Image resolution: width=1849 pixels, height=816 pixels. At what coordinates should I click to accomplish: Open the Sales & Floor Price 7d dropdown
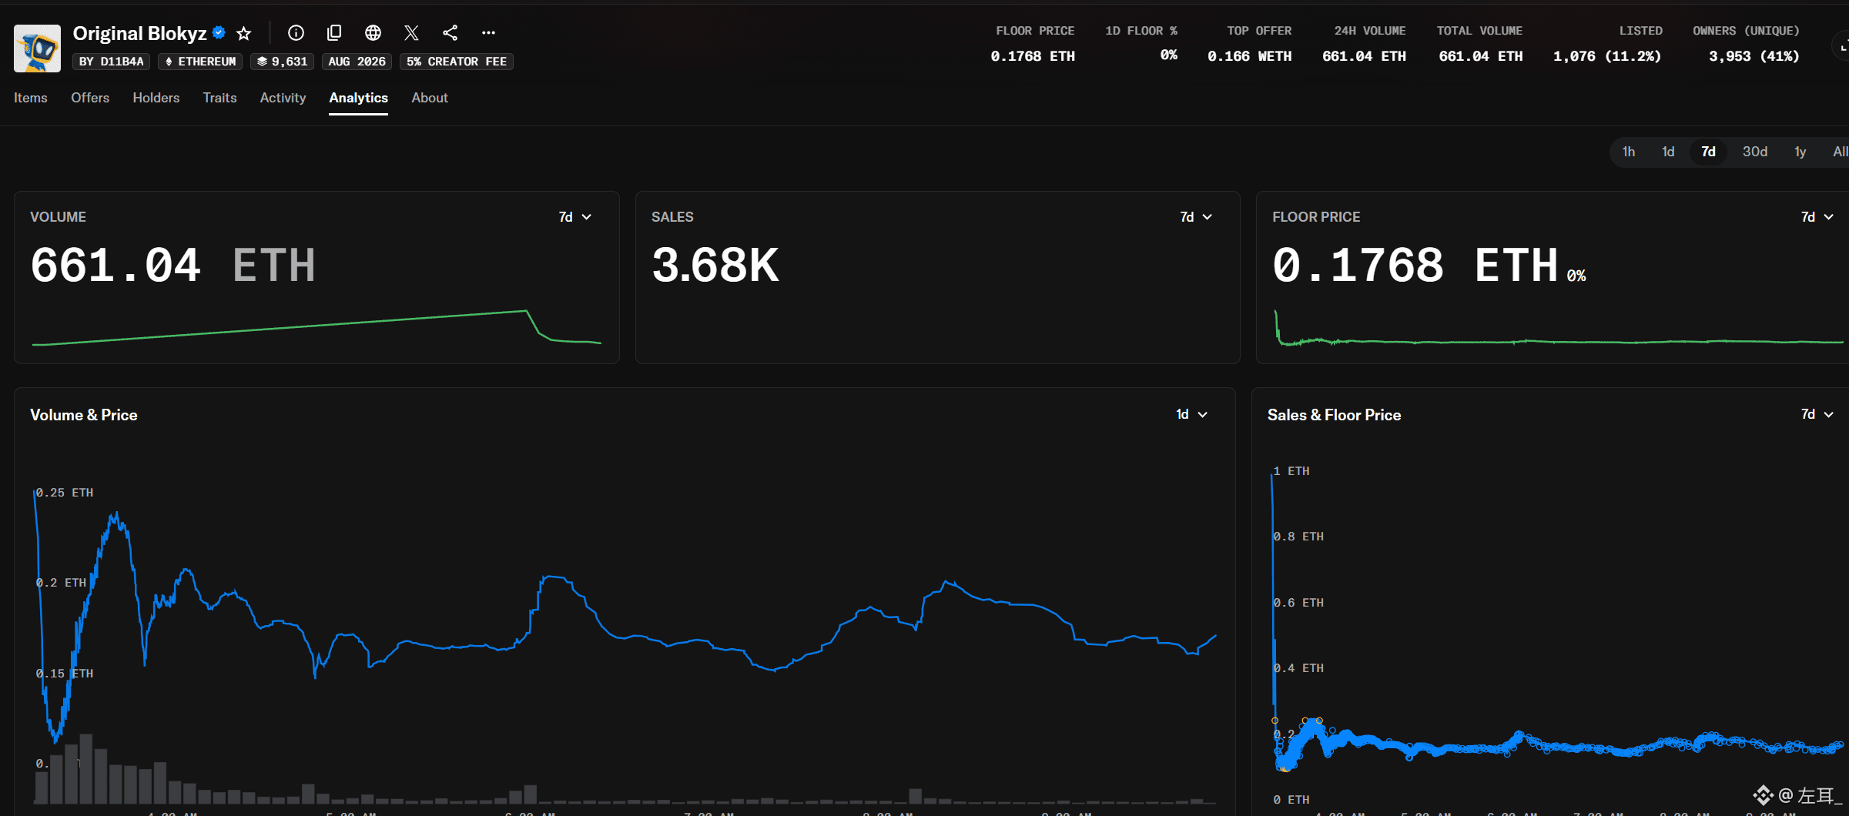coord(1817,414)
